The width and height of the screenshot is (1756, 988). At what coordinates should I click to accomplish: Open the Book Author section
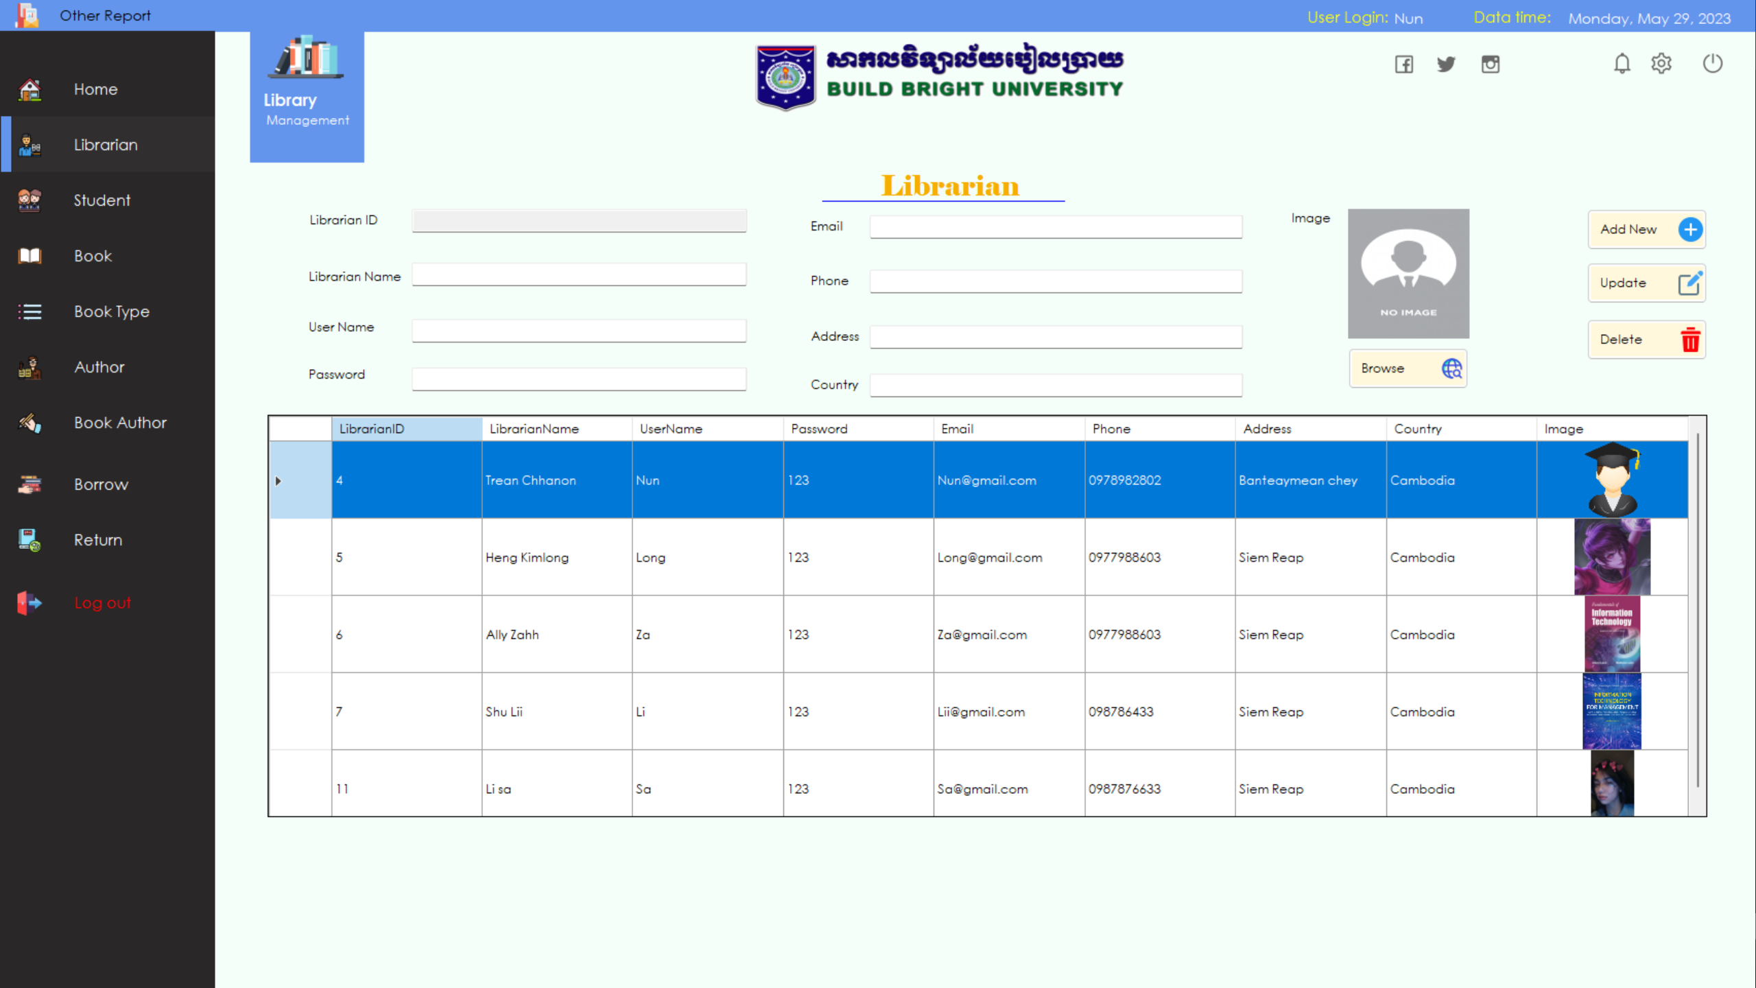tap(120, 423)
